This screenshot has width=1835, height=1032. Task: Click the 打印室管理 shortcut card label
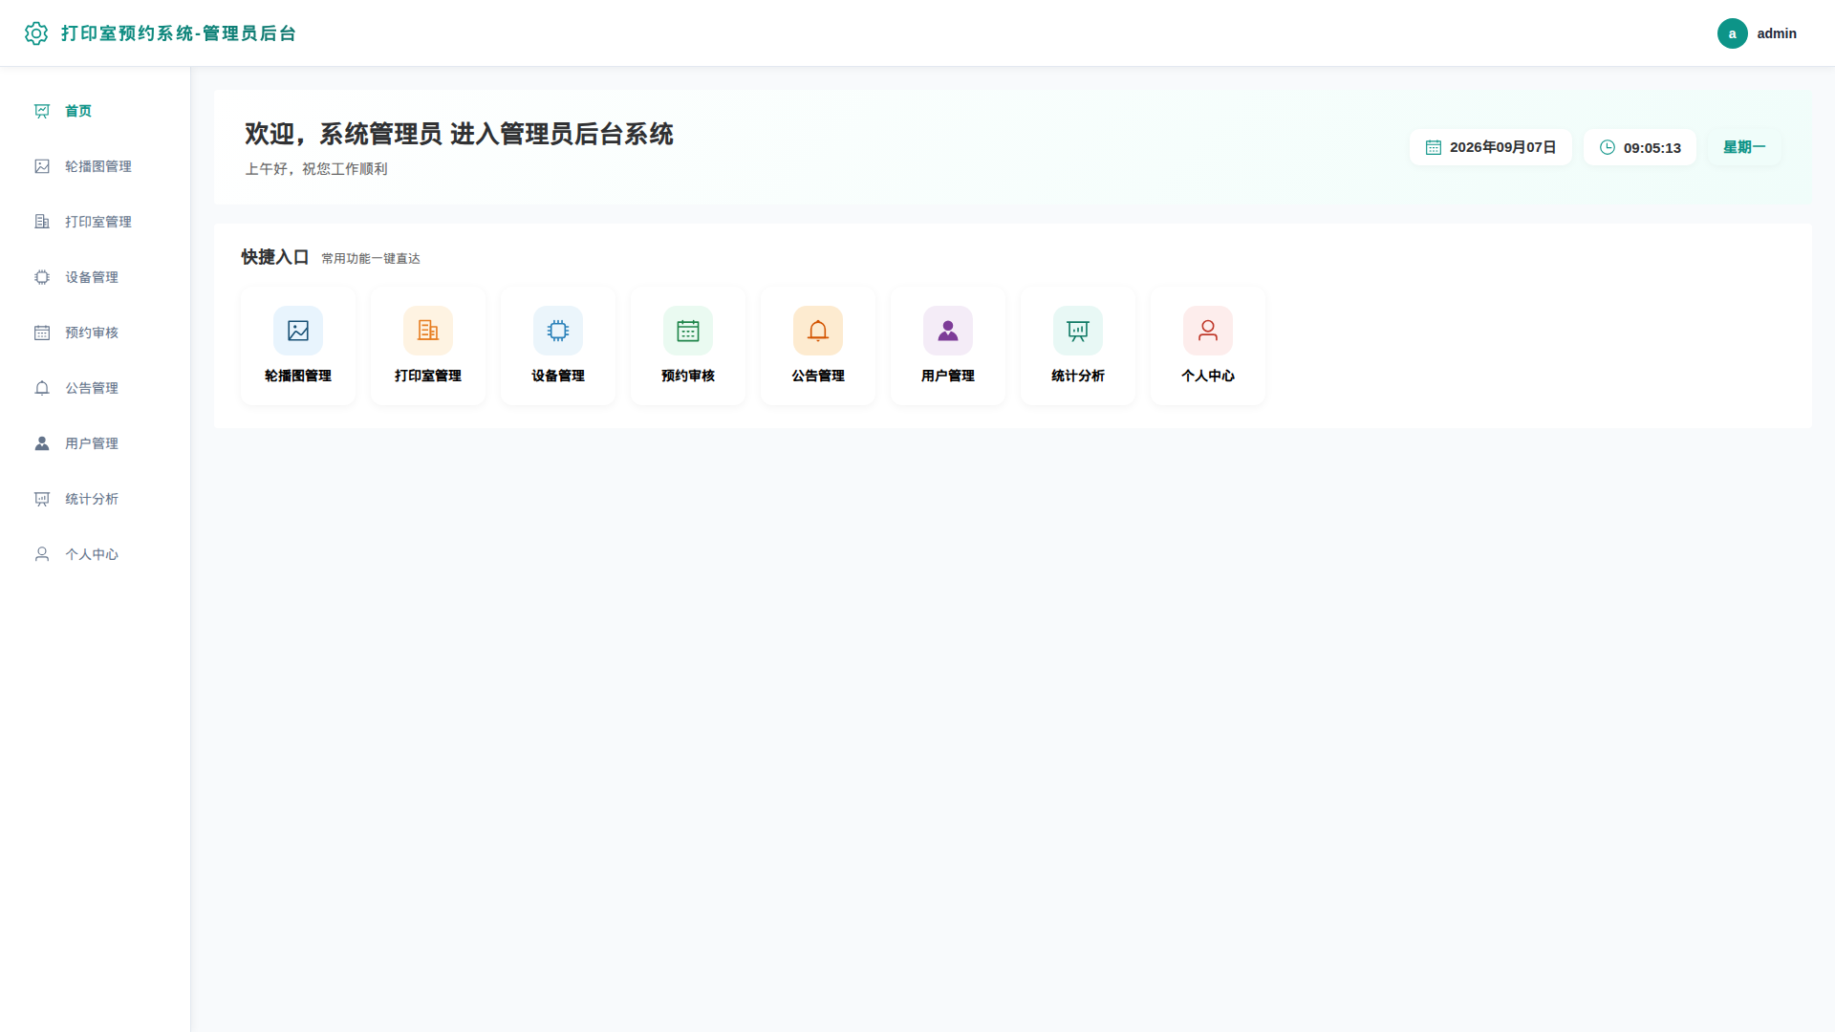[428, 376]
